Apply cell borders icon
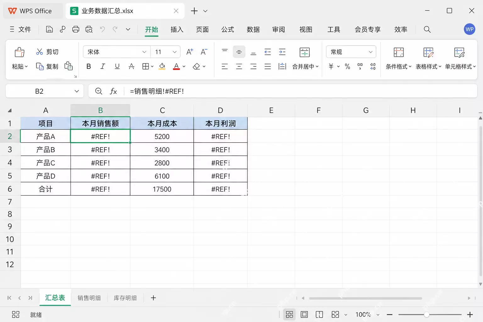This screenshot has width=483, height=322. (146, 66)
